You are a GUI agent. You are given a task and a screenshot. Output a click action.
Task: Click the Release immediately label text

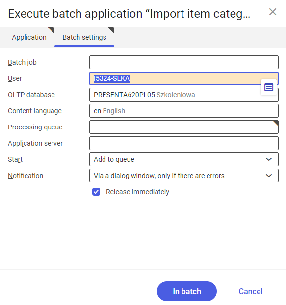coord(137,192)
